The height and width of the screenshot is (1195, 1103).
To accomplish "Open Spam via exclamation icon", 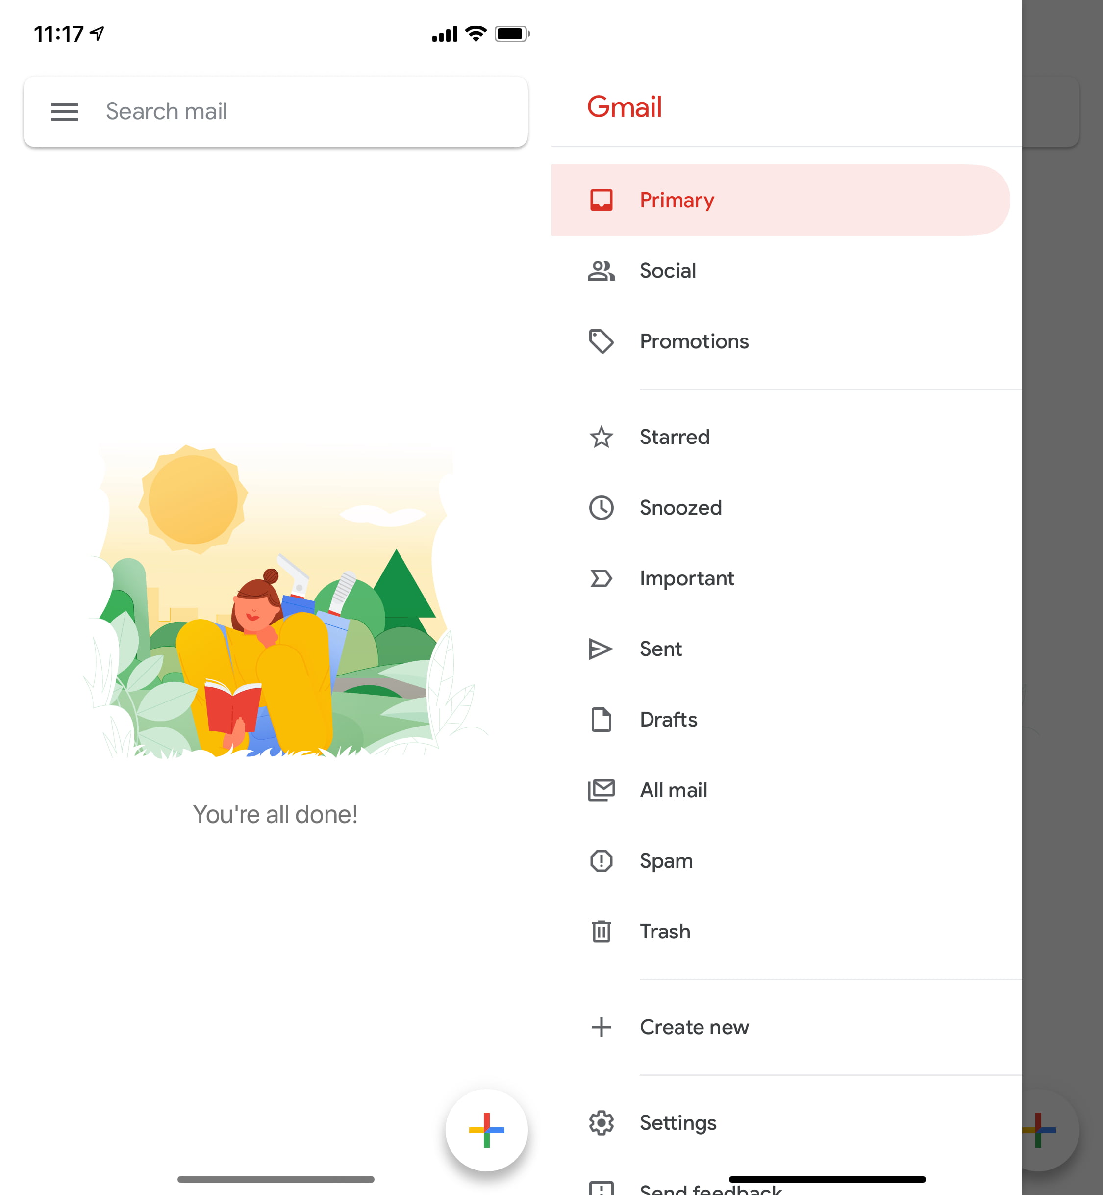I will click(601, 861).
